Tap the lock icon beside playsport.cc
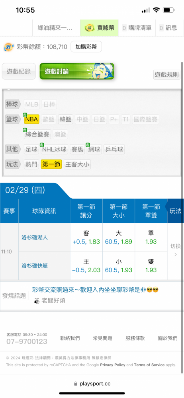Screen dimensions: 184x398 pos(75,384)
